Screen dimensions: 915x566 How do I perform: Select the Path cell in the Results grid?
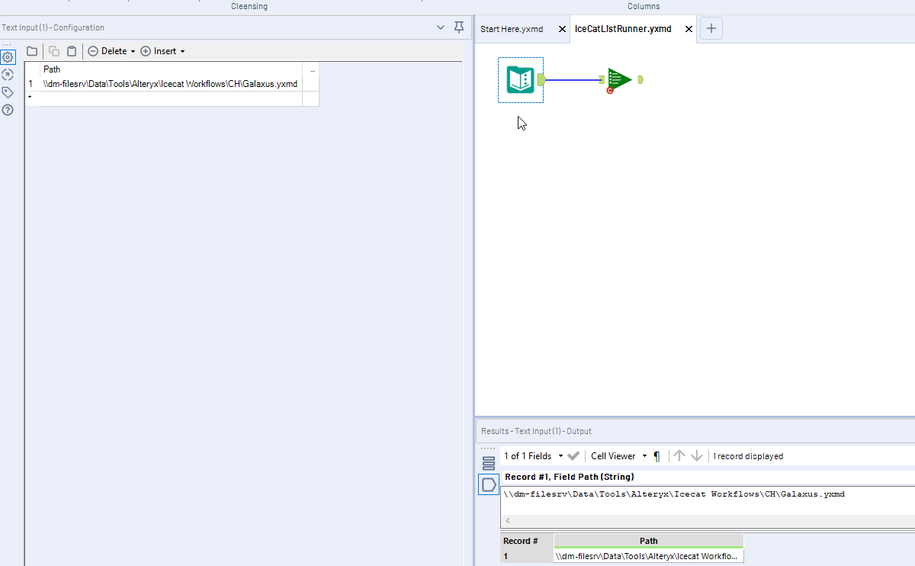[x=648, y=554]
